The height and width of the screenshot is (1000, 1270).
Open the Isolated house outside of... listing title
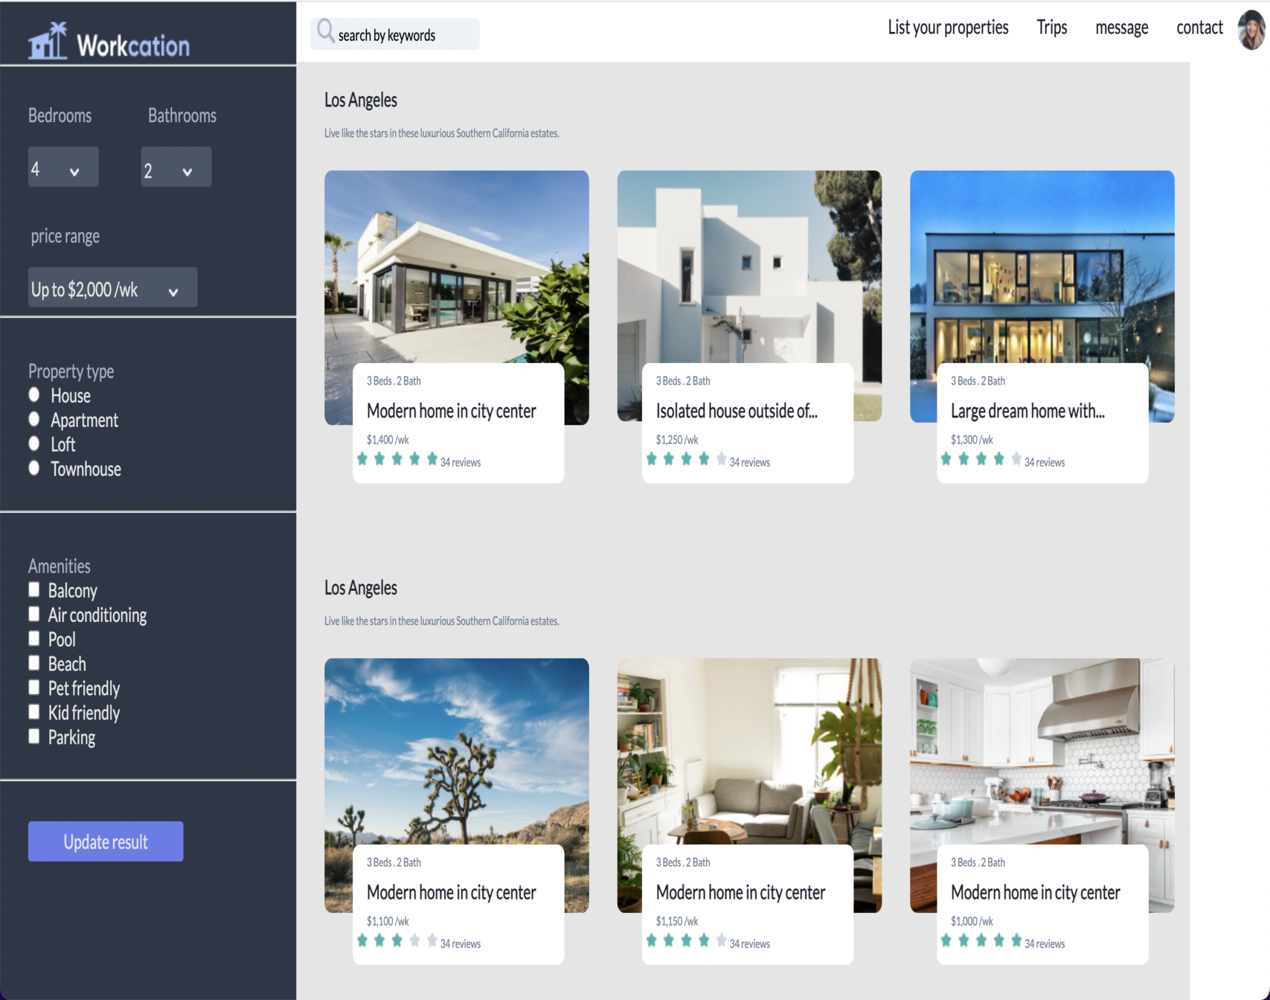736,411
